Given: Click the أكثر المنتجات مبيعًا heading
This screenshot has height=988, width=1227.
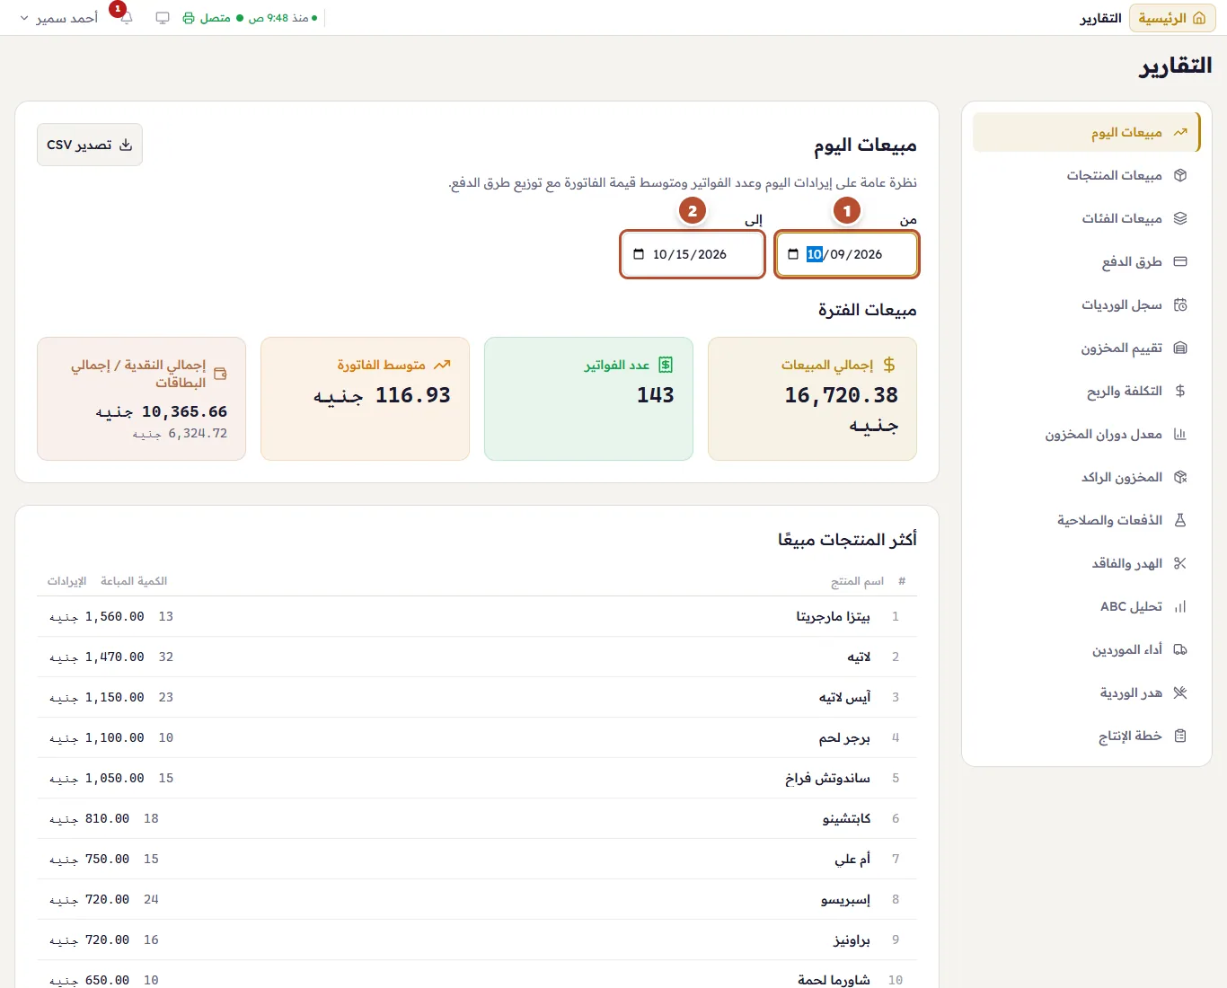Looking at the screenshot, I should 847,539.
